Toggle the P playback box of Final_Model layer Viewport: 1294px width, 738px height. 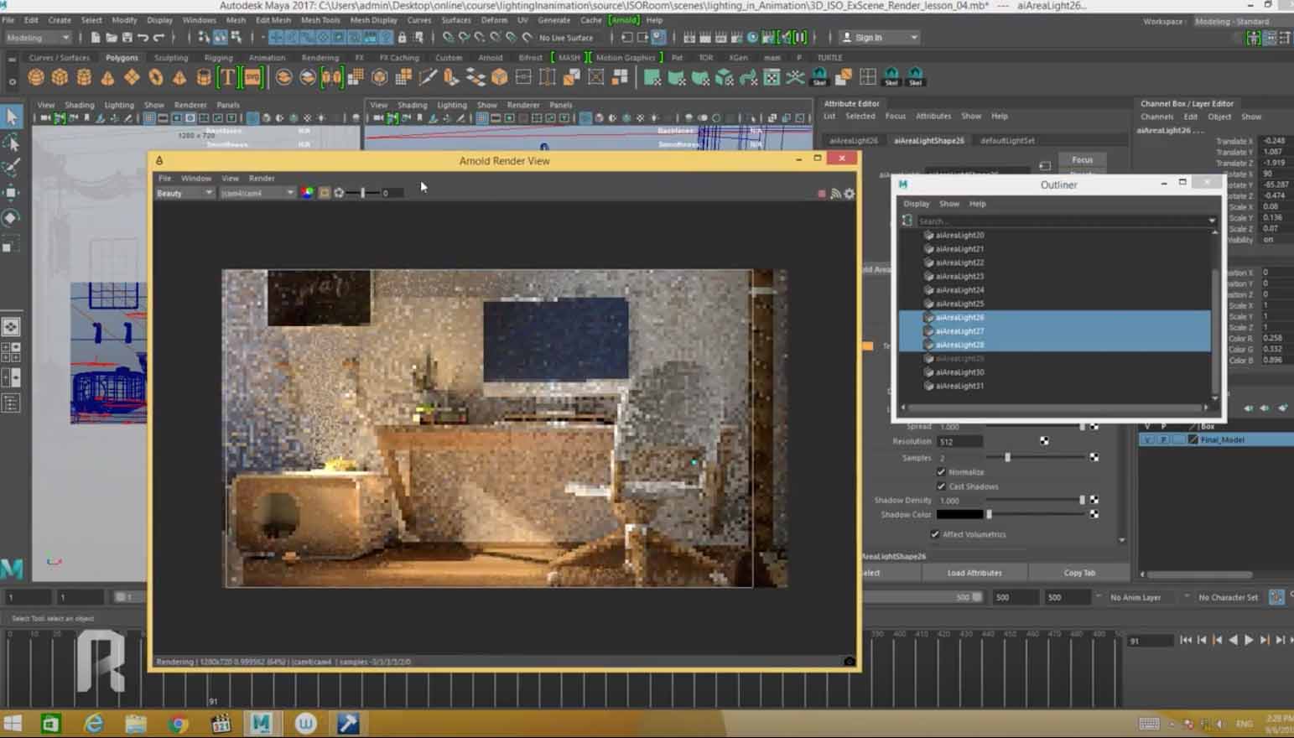click(1163, 439)
